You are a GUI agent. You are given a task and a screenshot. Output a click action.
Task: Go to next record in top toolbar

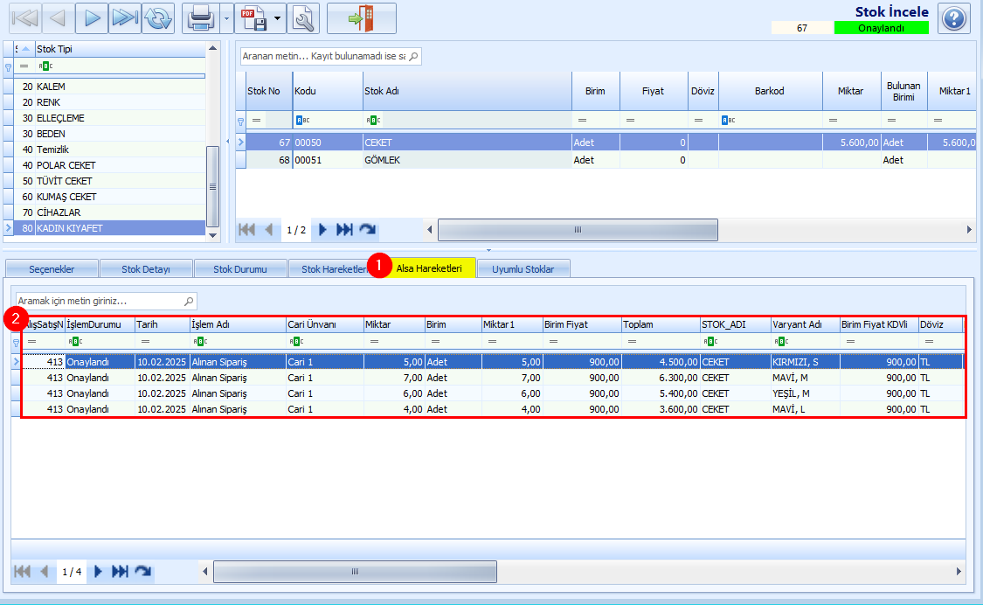click(x=92, y=17)
